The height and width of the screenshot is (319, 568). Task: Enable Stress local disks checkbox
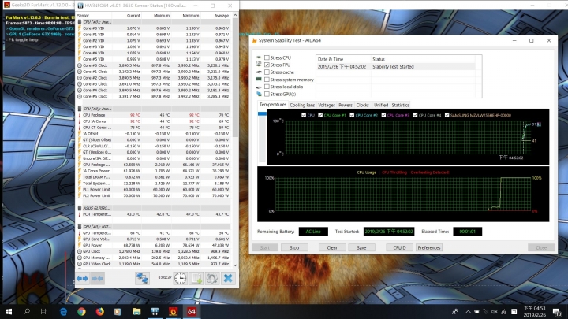tap(267, 87)
